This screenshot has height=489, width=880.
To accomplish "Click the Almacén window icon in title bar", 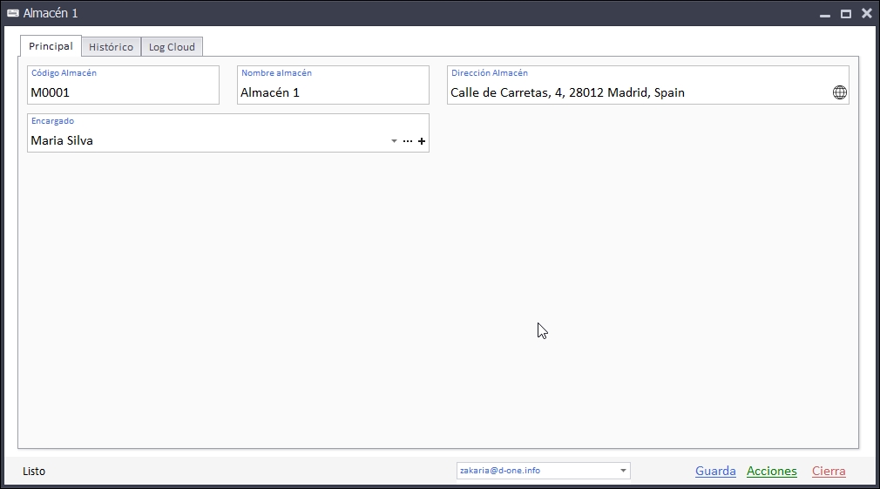I will (13, 13).
